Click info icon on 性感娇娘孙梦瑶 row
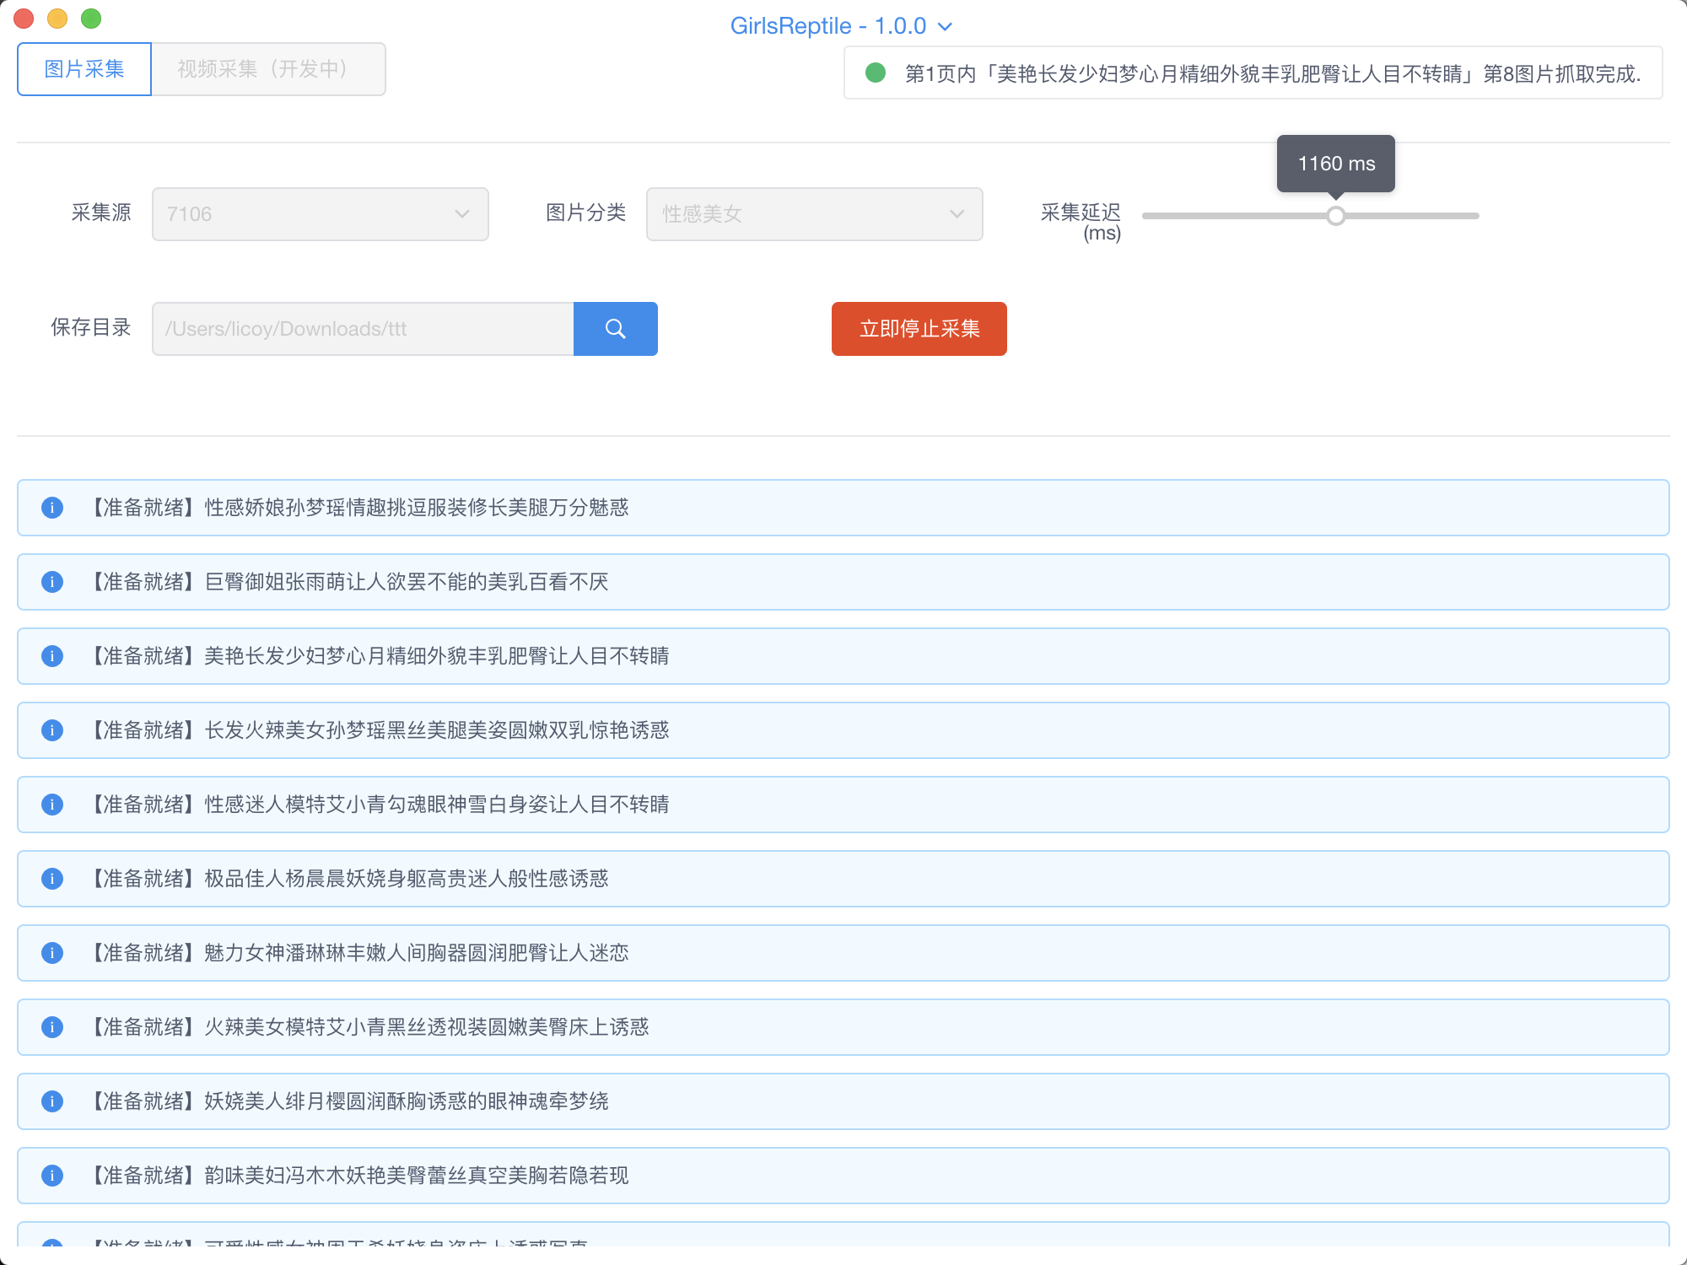 (x=52, y=508)
